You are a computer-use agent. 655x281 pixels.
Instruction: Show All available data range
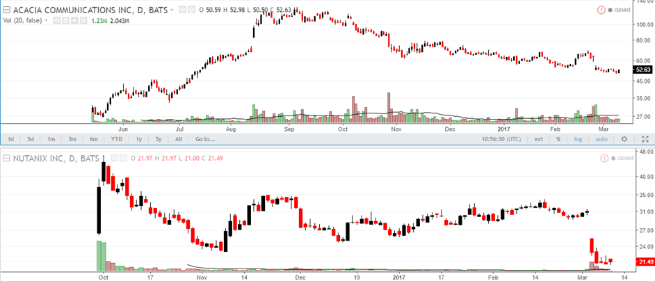[179, 139]
